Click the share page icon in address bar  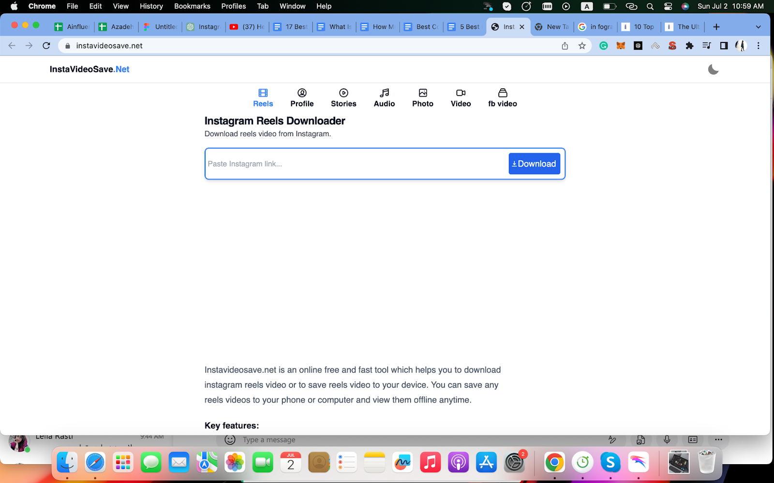565,46
